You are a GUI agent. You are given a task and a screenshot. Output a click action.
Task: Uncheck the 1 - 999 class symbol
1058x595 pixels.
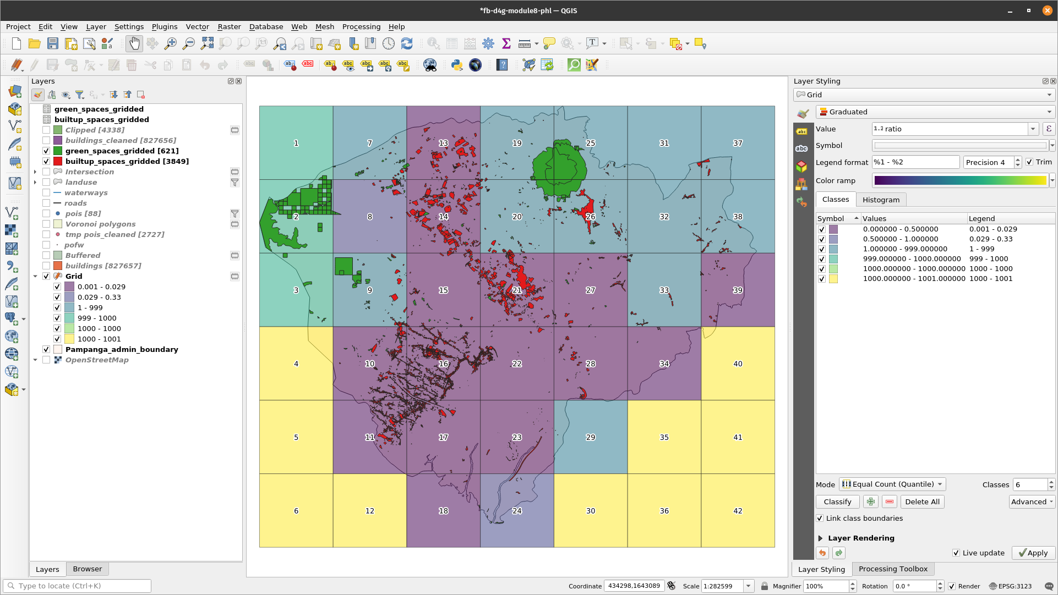[x=822, y=249]
